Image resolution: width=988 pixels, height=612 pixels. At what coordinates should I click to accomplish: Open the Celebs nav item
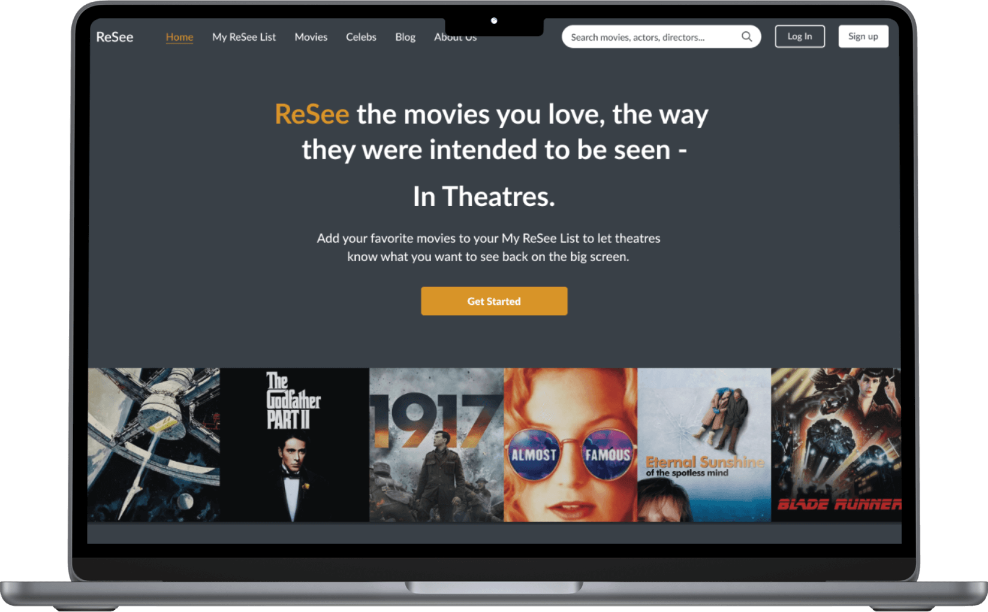click(x=361, y=37)
